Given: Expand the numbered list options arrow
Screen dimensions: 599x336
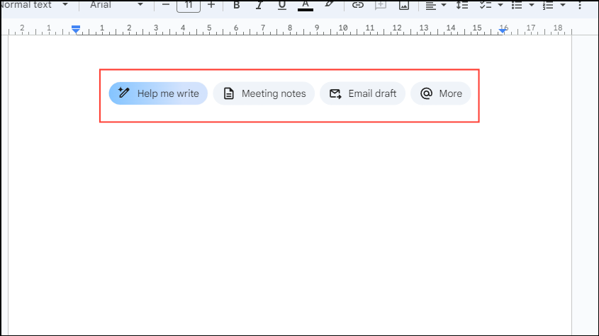Looking at the screenshot, I should (563, 5).
